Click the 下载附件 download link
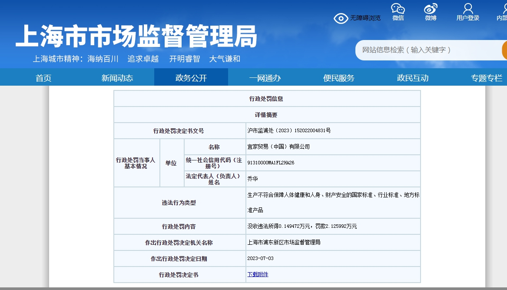This screenshot has width=507, height=290. tap(258, 274)
